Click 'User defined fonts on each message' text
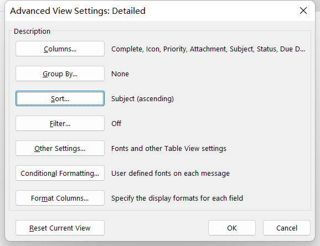 (171, 174)
